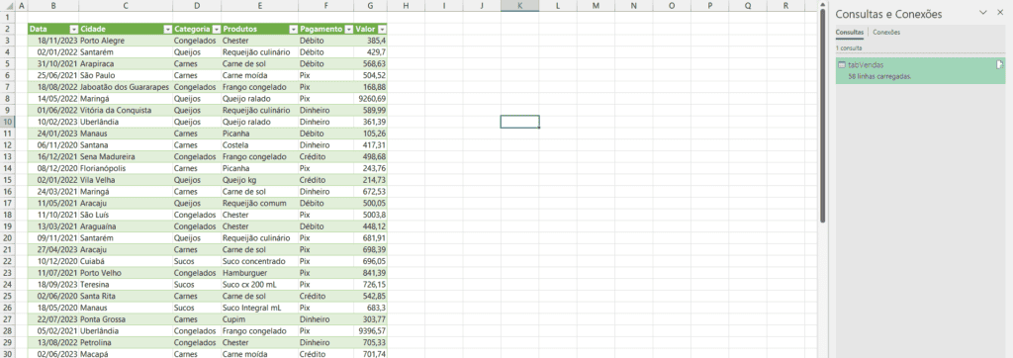Open the Categoria column filter dropdown
The height and width of the screenshot is (358, 1013).
coord(216,29)
